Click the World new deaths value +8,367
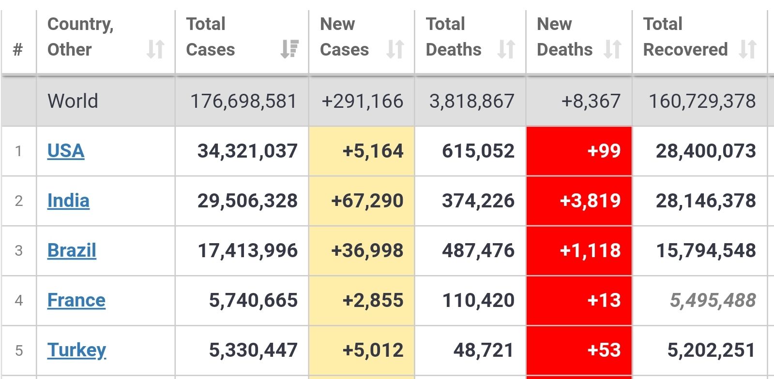The width and height of the screenshot is (774, 379). [591, 101]
